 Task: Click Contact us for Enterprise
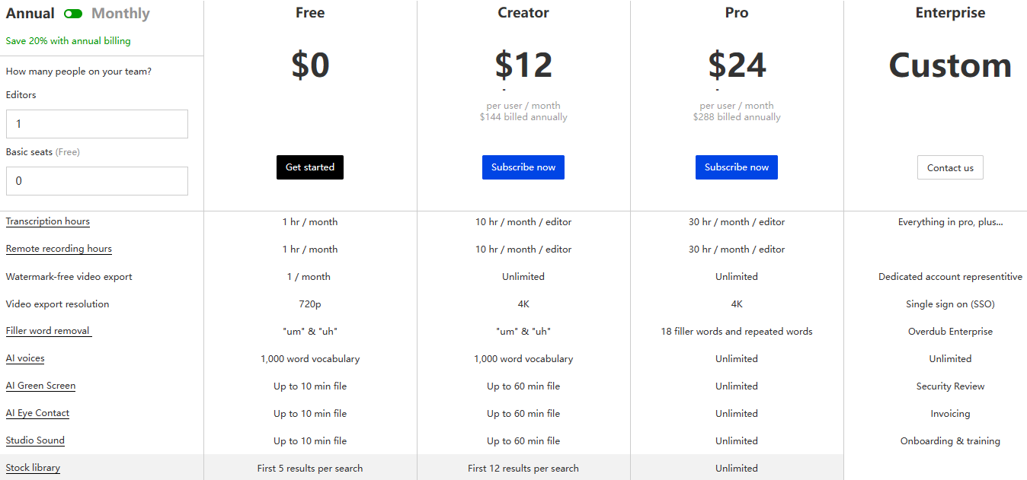[950, 167]
